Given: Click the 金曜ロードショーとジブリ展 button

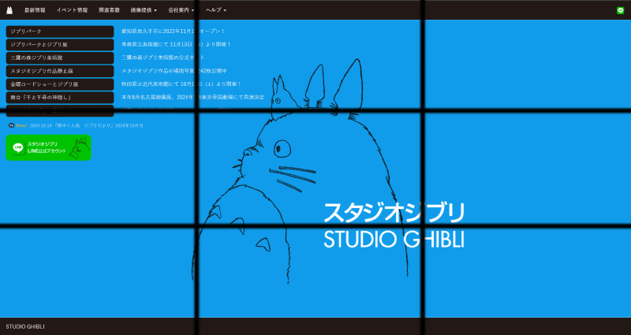Looking at the screenshot, I should pyautogui.click(x=60, y=84).
